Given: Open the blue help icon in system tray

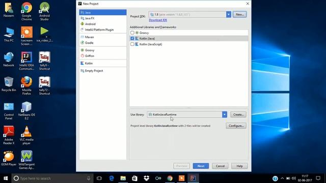Looking at the screenshot, I should point(275,178).
